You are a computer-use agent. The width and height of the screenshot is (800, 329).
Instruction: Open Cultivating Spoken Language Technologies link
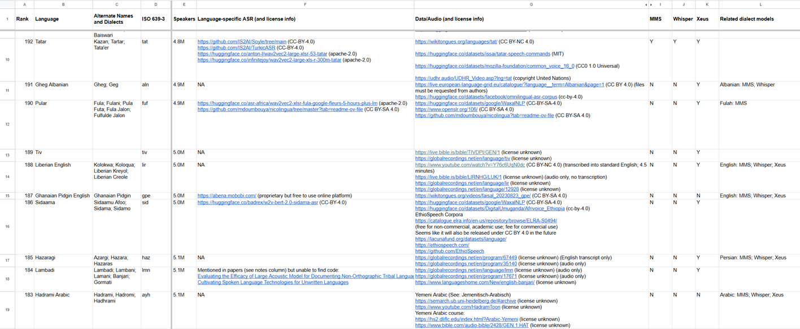[x=273, y=282]
